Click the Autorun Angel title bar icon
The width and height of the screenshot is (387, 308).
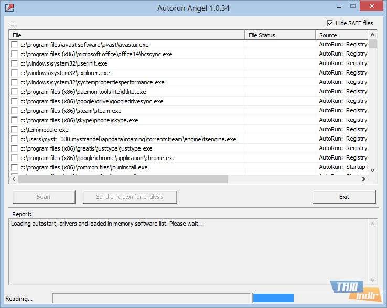click(x=8, y=8)
